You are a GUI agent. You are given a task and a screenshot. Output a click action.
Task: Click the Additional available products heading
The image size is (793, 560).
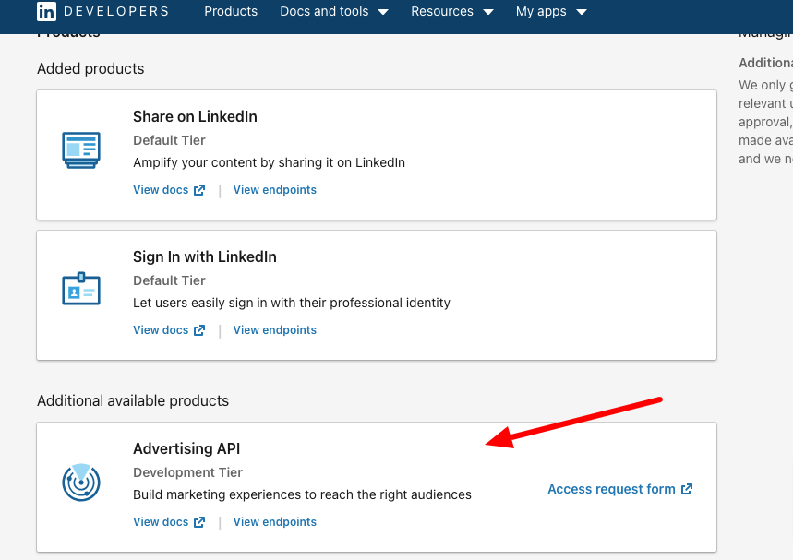[133, 400]
